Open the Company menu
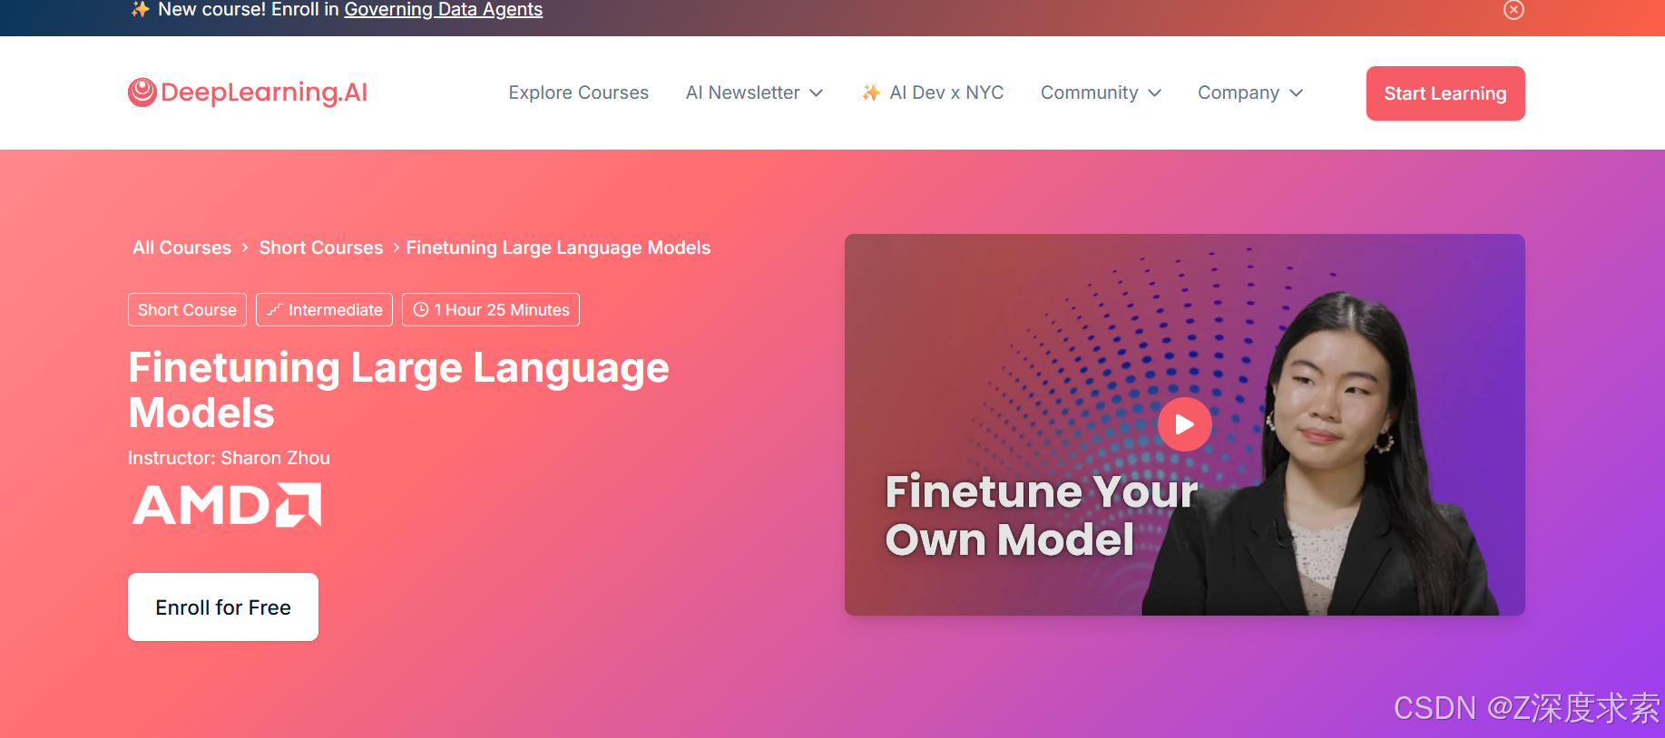The image size is (1665, 738). [x=1250, y=92]
